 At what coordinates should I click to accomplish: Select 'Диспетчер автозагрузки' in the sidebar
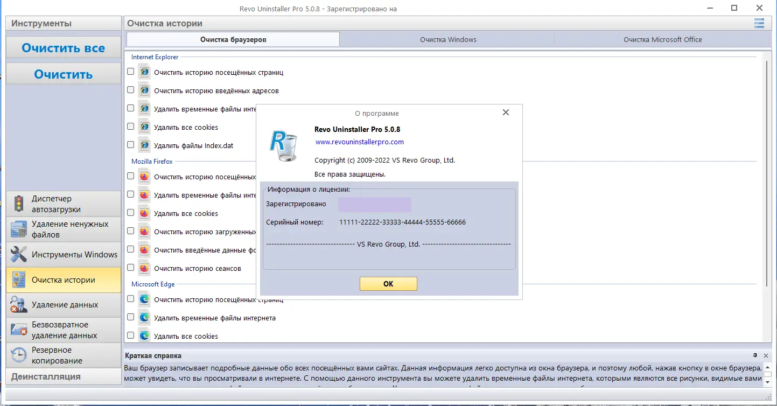pos(64,204)
